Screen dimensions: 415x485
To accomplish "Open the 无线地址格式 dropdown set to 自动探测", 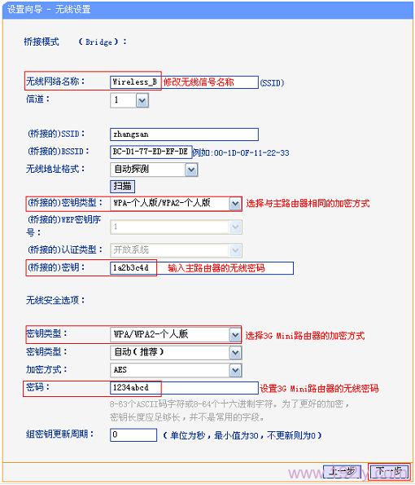I will pos(154,170).
